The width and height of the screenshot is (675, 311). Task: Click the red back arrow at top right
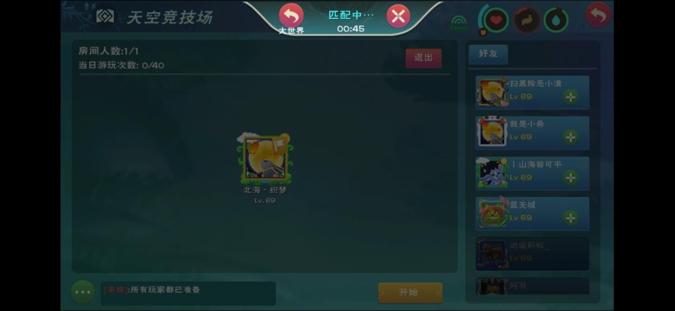(598, 15)
